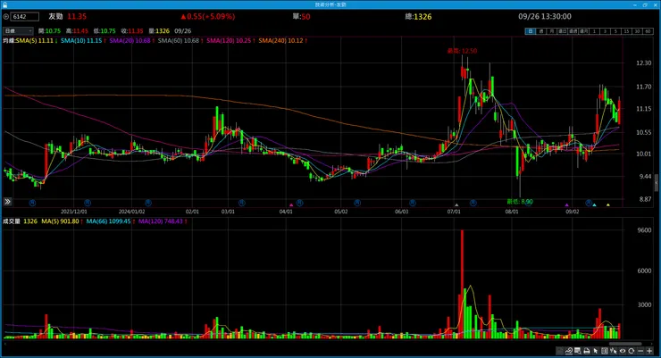Viewport: 661px width, 358px height.
Task: Select the arrow pointer cursor tool
Action: (596, 351)
